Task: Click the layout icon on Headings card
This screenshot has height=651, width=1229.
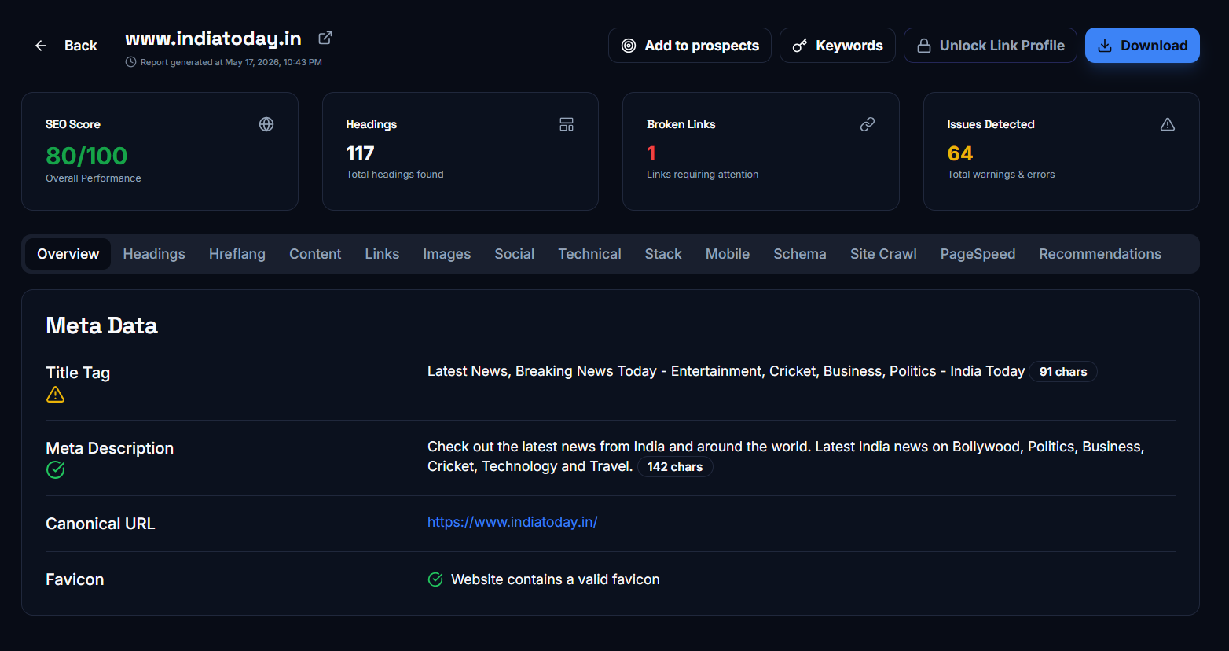Action: pos(567,124)
